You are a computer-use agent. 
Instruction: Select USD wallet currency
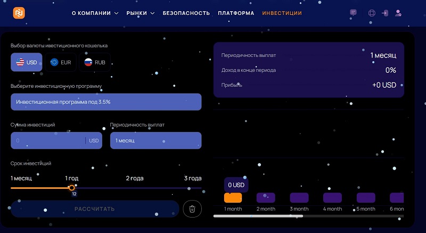point(26,63)
